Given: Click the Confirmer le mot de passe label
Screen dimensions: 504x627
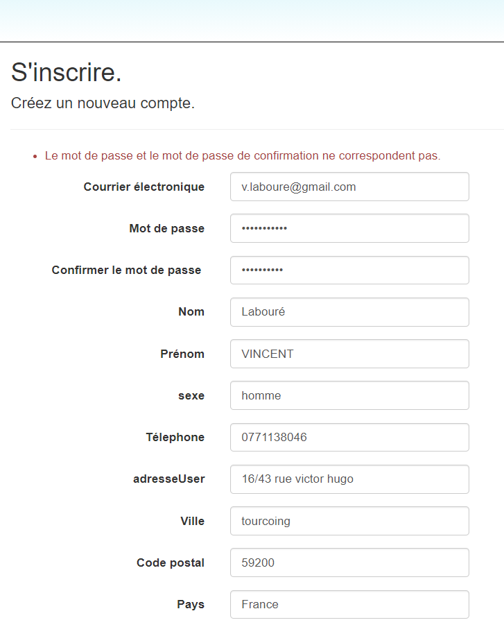Looking at the screenshot, I should pyautogui.click(x=126, y=270).
